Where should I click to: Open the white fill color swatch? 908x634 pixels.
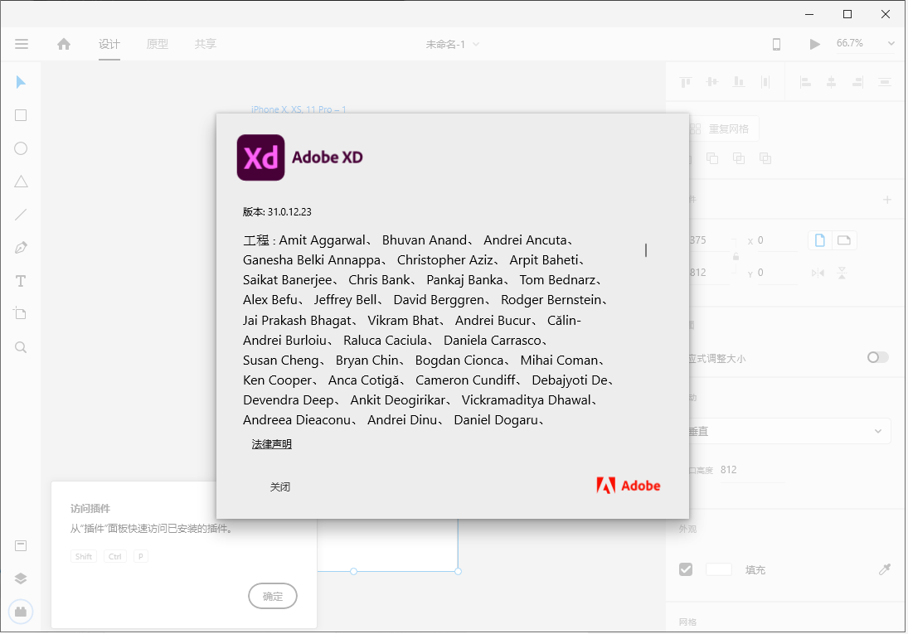719,569
